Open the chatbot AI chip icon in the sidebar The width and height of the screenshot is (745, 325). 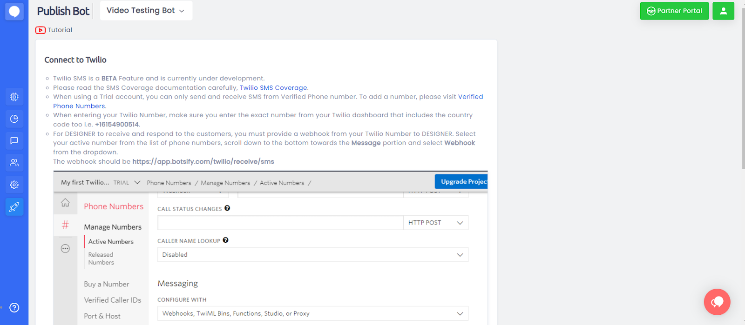[x=14, y=97]
